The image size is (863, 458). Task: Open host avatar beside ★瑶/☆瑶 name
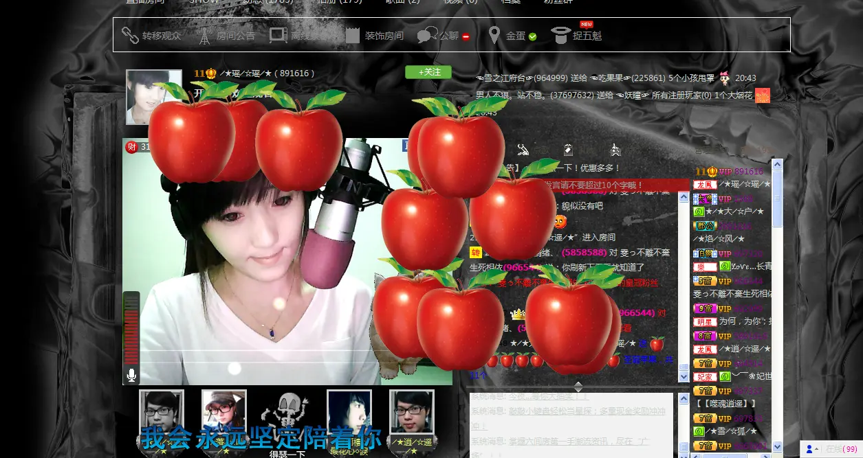153,97
